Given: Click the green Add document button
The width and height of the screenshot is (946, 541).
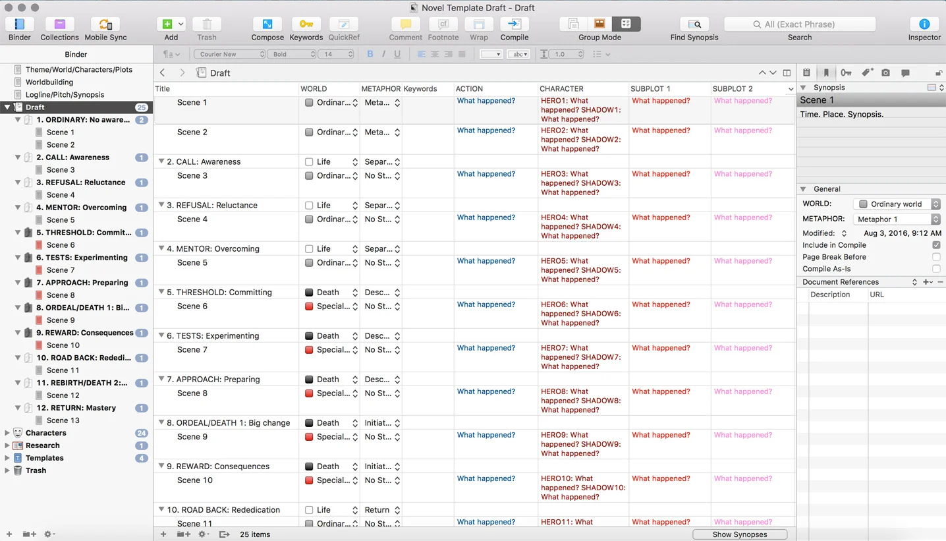Looking at the screenshot, I should click(x=167, y=24).
